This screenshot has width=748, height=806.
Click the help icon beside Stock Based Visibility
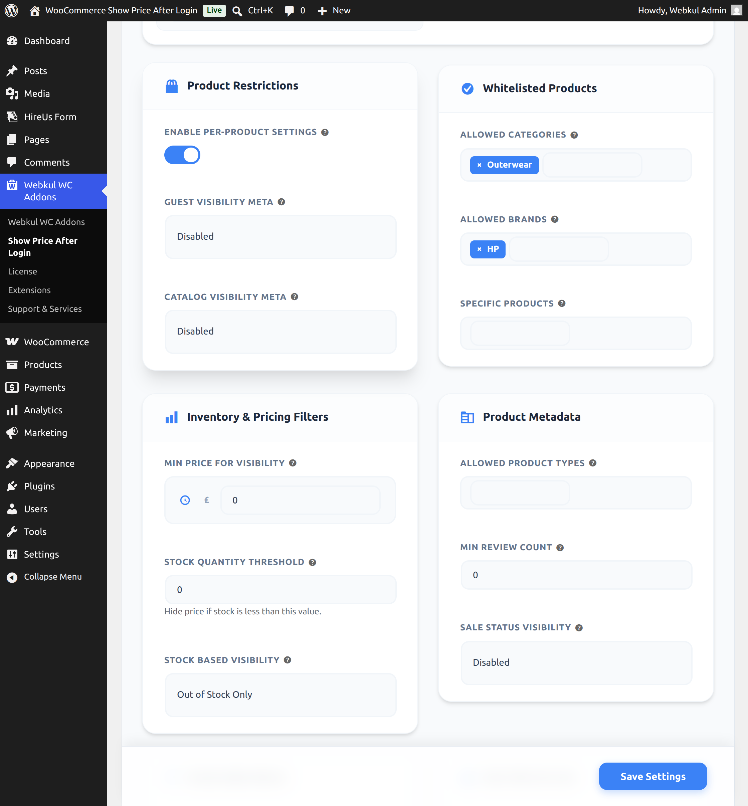click(x=288, y=660)
